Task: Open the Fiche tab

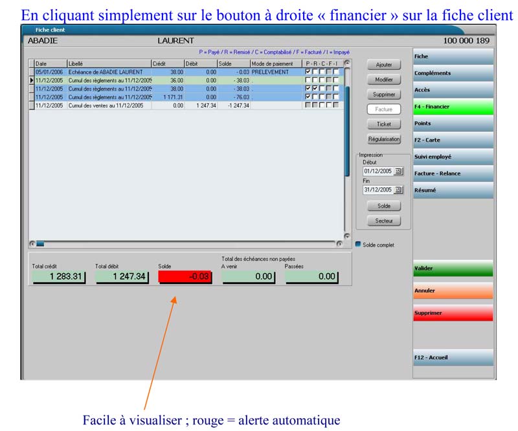Action: (x=453, y=56)
